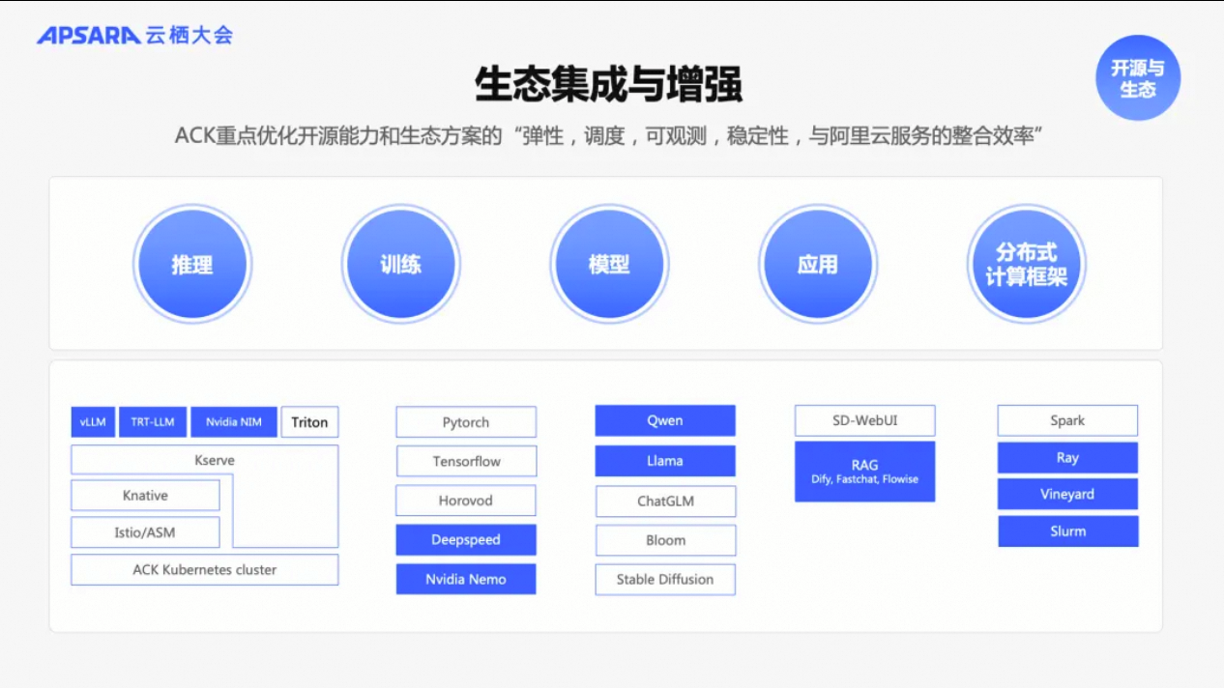Screen dimensions: 1224x688
Task: Expand the Kserve group
Action: coord(215,460)
